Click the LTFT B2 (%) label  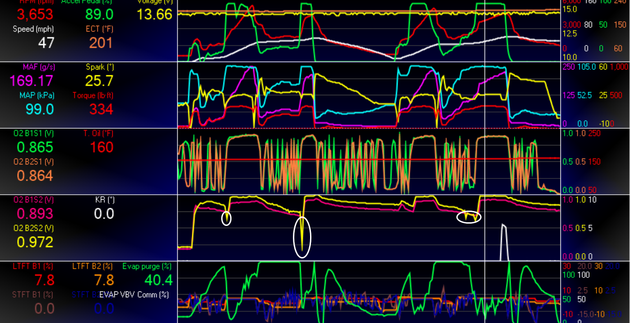pyautogui.click(x=93, y=266)
